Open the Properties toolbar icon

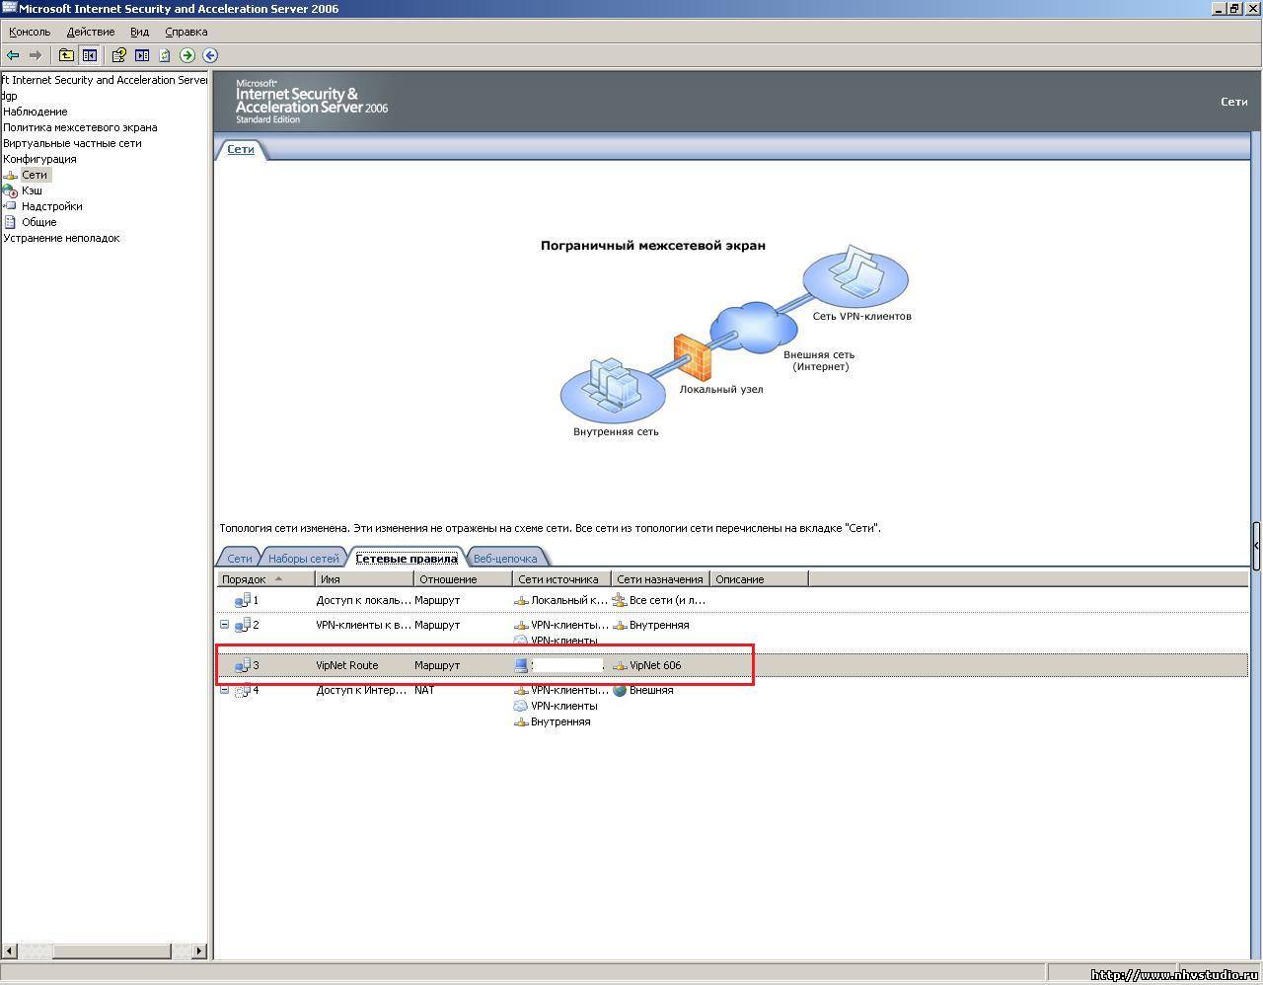118,55
